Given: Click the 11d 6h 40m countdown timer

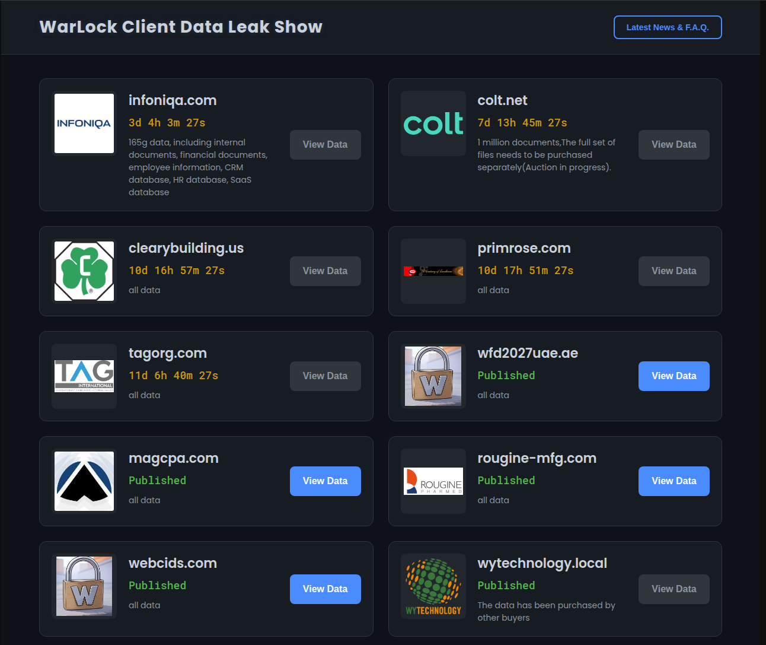Looking at the screenshot, I should 174,376.
